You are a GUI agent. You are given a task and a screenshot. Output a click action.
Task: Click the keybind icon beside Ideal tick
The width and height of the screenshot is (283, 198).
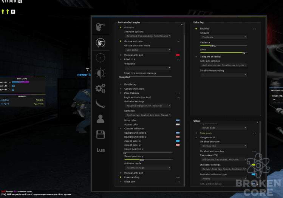[178, 60]
